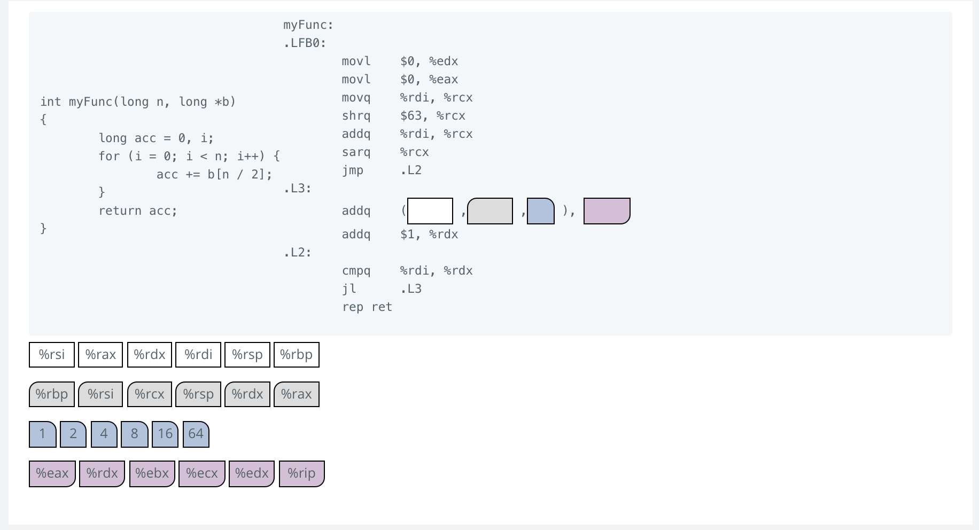979x530 pixels.
Task: Pick the %rdi white register chip
Action: point(198,354)
